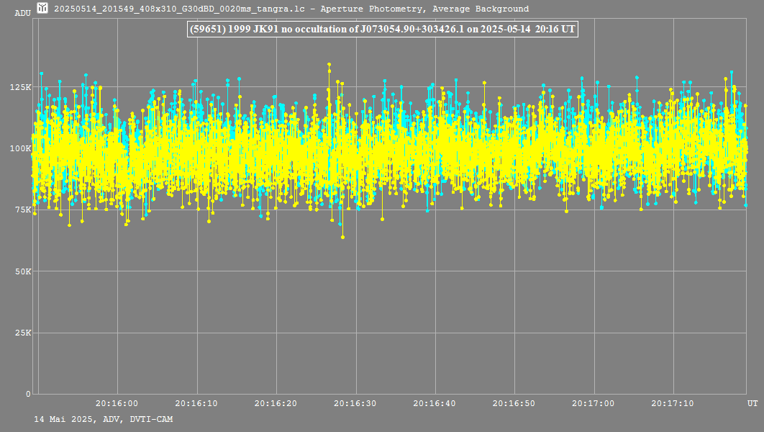Click the 20:16:20 time axis label
This screenshot has width=764, height=432.
(276, 404)
